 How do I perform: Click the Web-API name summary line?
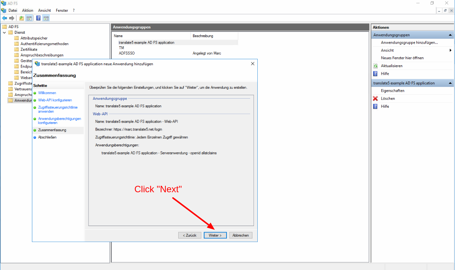click(x=136, y=122)
